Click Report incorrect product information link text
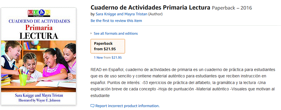Screen dimensions: 281x110 pyautogui.click(x=127, y=106)
